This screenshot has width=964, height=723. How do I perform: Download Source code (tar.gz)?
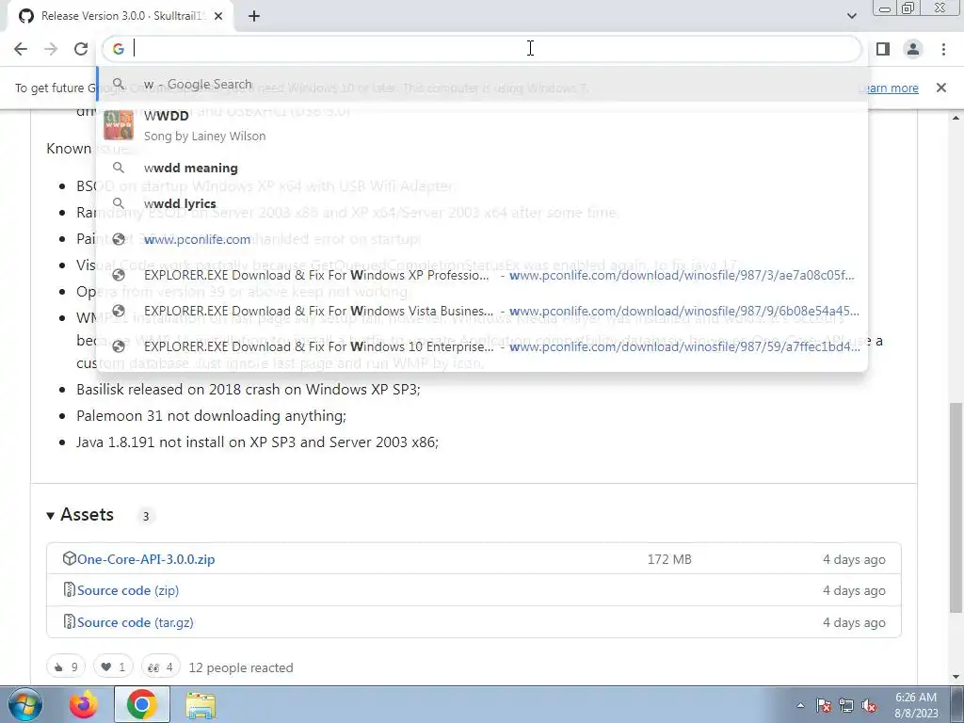[x=136, y=622]
